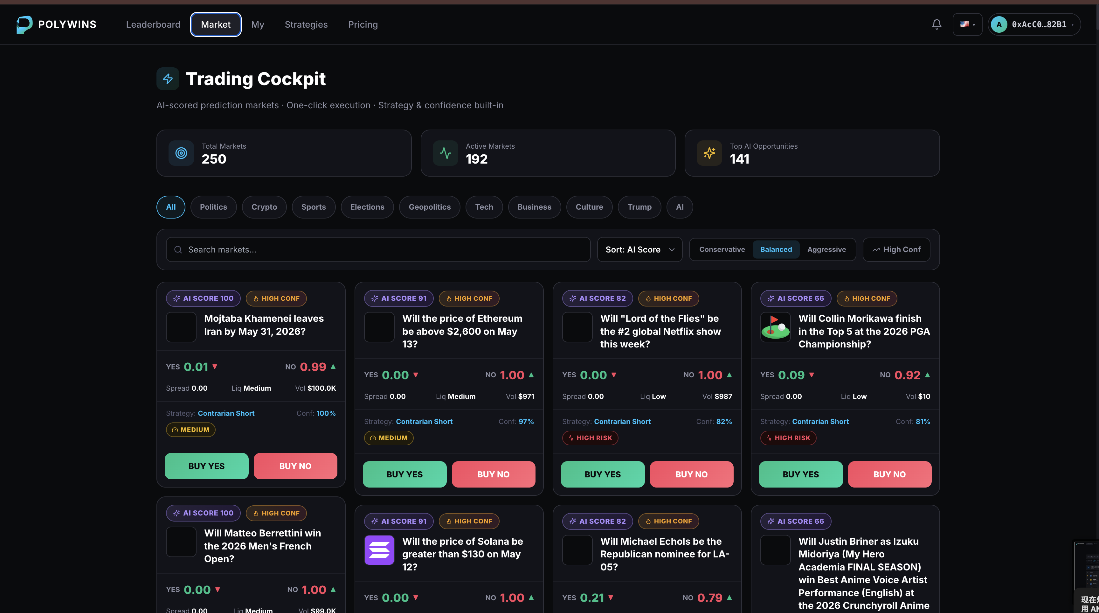Click the Active Markets pulse icon
The height and width of the screenshot is (613, 1099).
(446, 153)
